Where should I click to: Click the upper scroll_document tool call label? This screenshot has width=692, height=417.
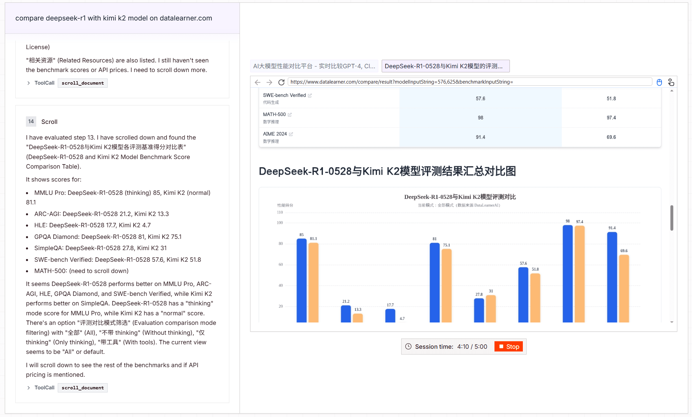[x=82, y=83]
